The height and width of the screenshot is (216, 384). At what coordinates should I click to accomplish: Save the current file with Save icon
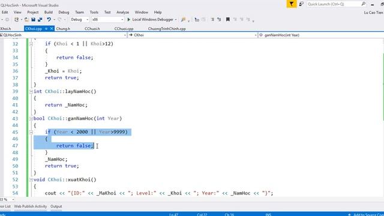click(x=34, y=20)
